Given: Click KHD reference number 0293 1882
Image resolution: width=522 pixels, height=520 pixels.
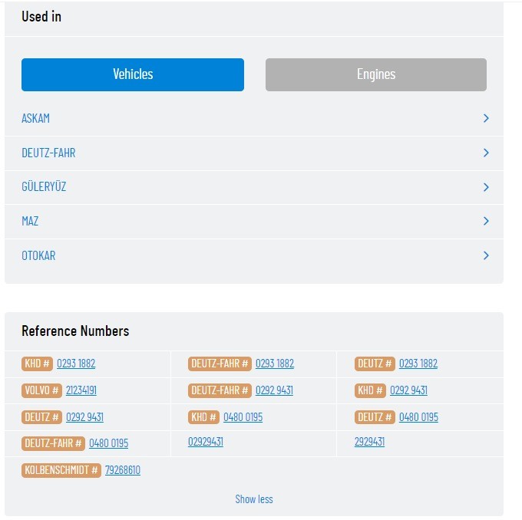Looking at the screenshot, I should click(x=76, y=364).
